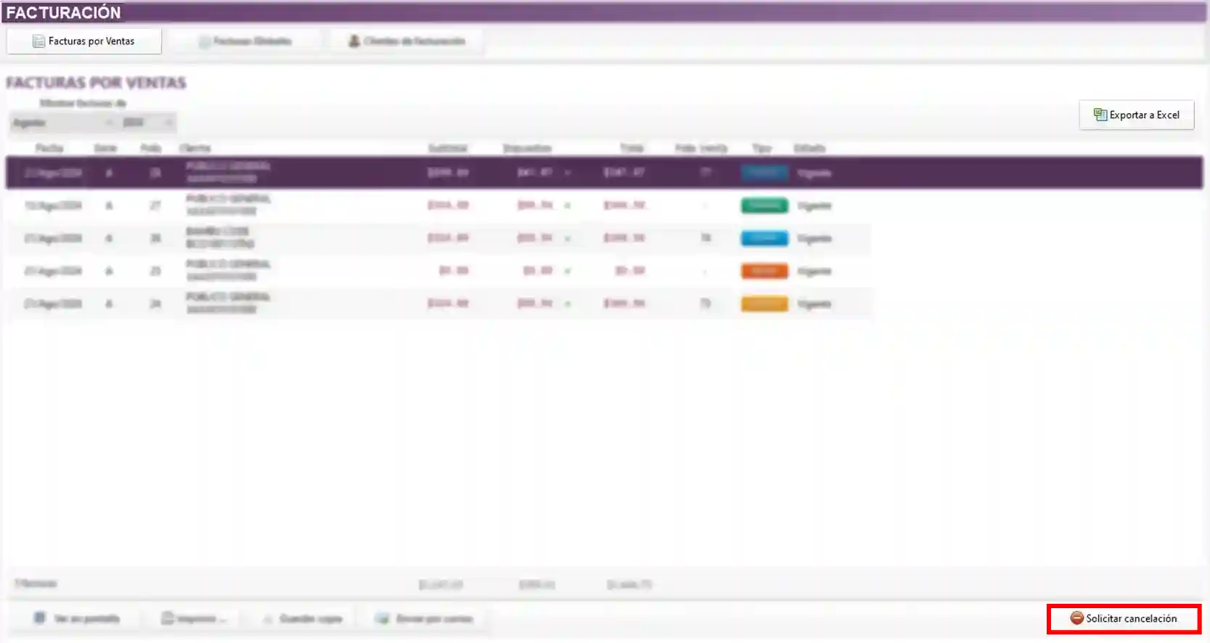Click the light blue type tag in the invoice list
Image resolution: width=1210 pixels, height=643 pixels.
tap(764, 238)
